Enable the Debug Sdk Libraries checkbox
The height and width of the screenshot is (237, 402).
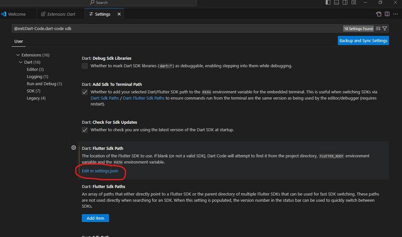point(84,66)
